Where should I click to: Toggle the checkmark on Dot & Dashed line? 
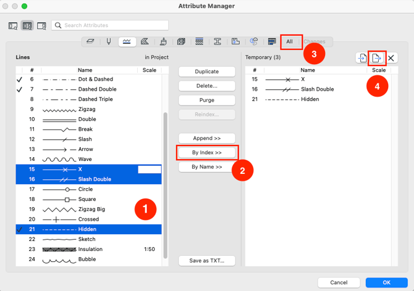pyautogui.click(x=20, y=80)
